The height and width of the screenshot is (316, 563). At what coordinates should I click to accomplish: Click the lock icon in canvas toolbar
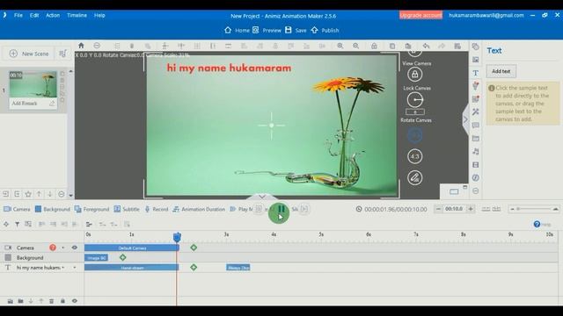374,46
